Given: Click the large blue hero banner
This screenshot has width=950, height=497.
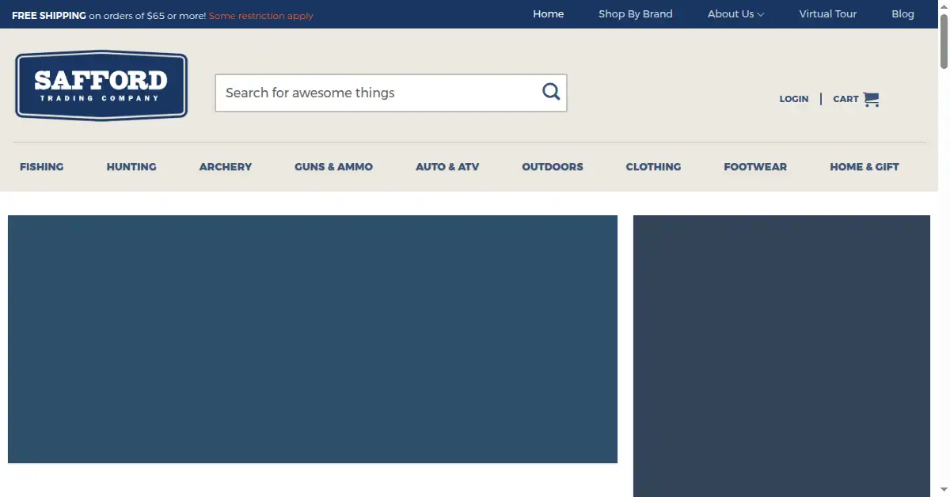Looking at the screenshot, I should coord(313,339).
